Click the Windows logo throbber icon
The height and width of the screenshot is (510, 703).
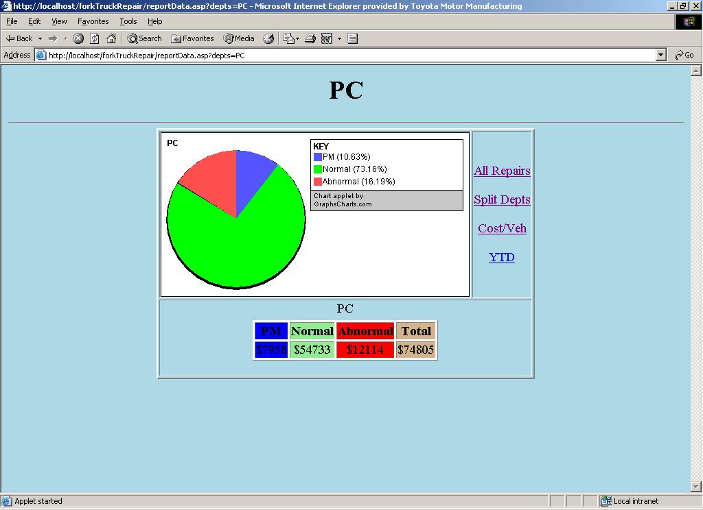pyautogui.click(x=688, y=21)
